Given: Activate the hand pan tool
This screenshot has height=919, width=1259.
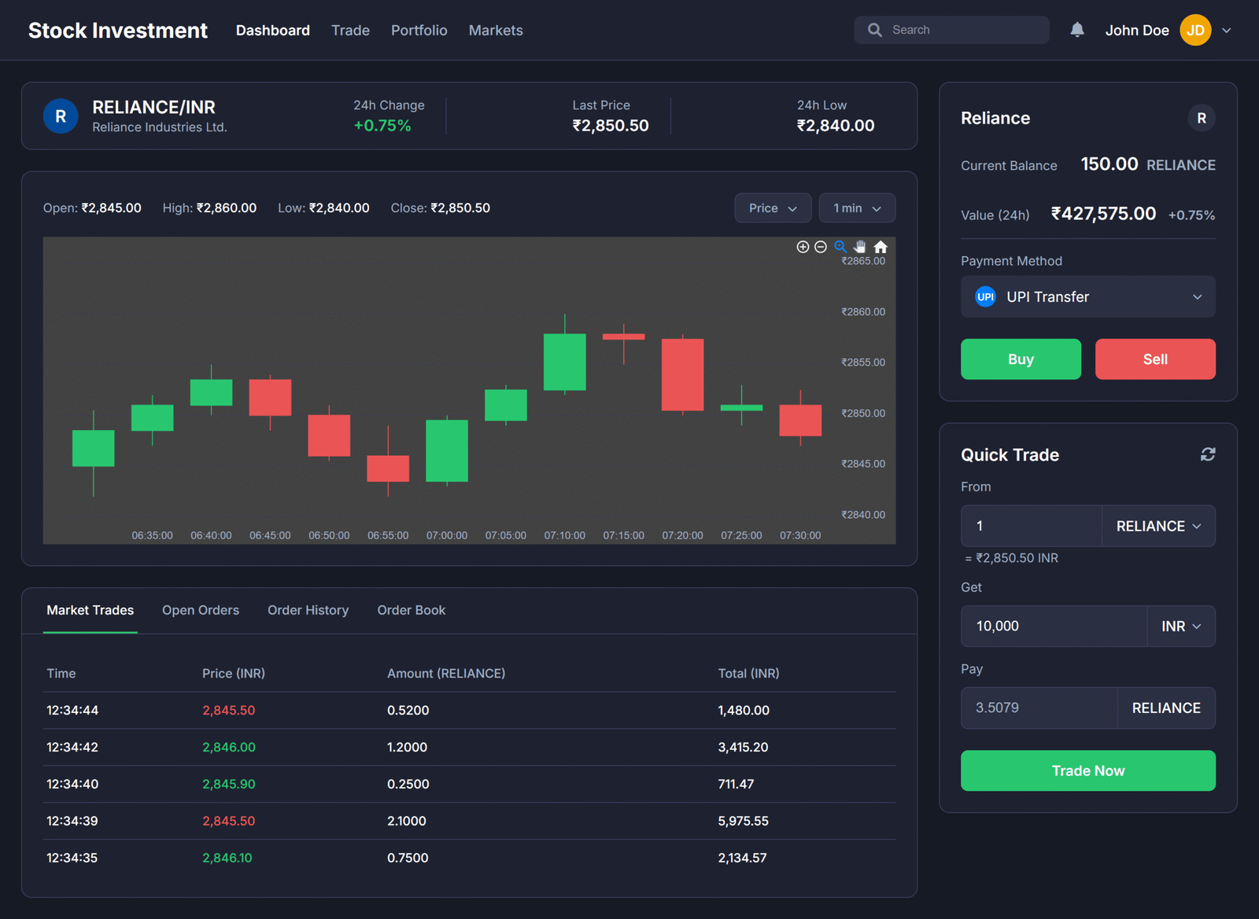Looking at the screenshot, I should pos(860,247).
